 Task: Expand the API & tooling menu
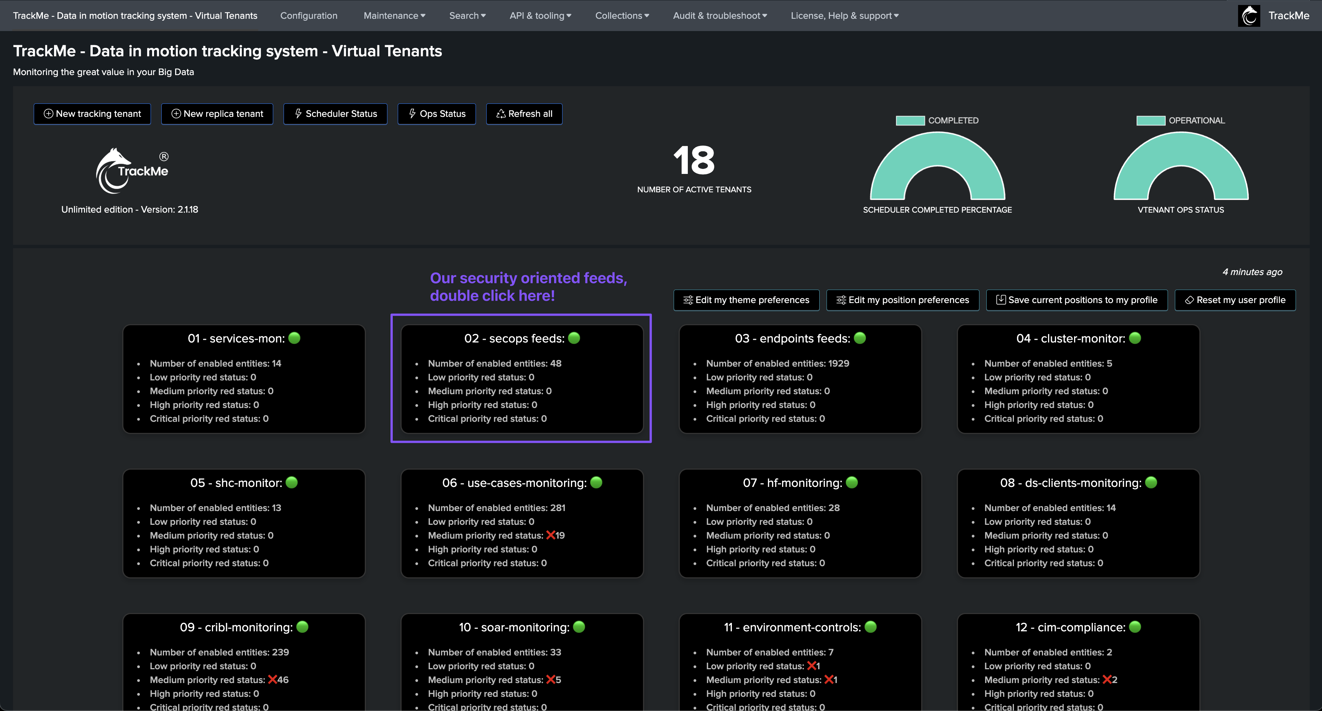click(540, 15)
